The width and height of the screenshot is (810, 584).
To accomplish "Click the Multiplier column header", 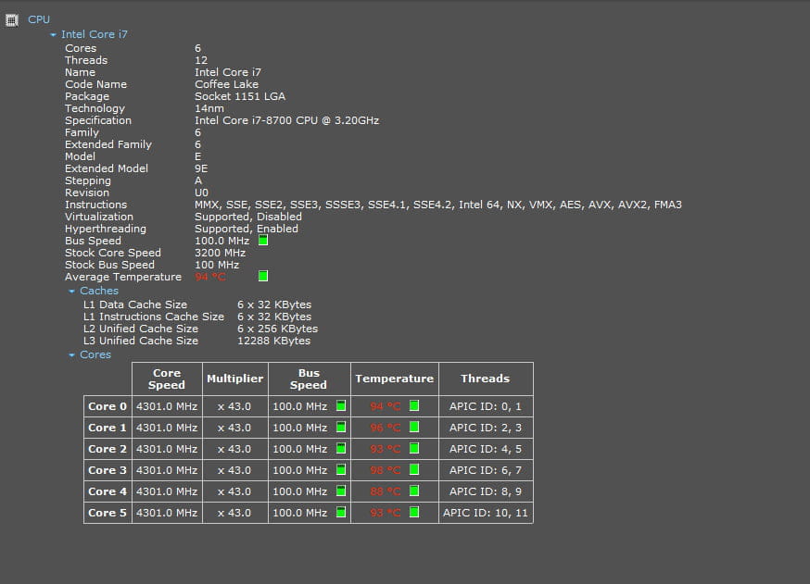I will pyautogui.click(x=235, y=379).
